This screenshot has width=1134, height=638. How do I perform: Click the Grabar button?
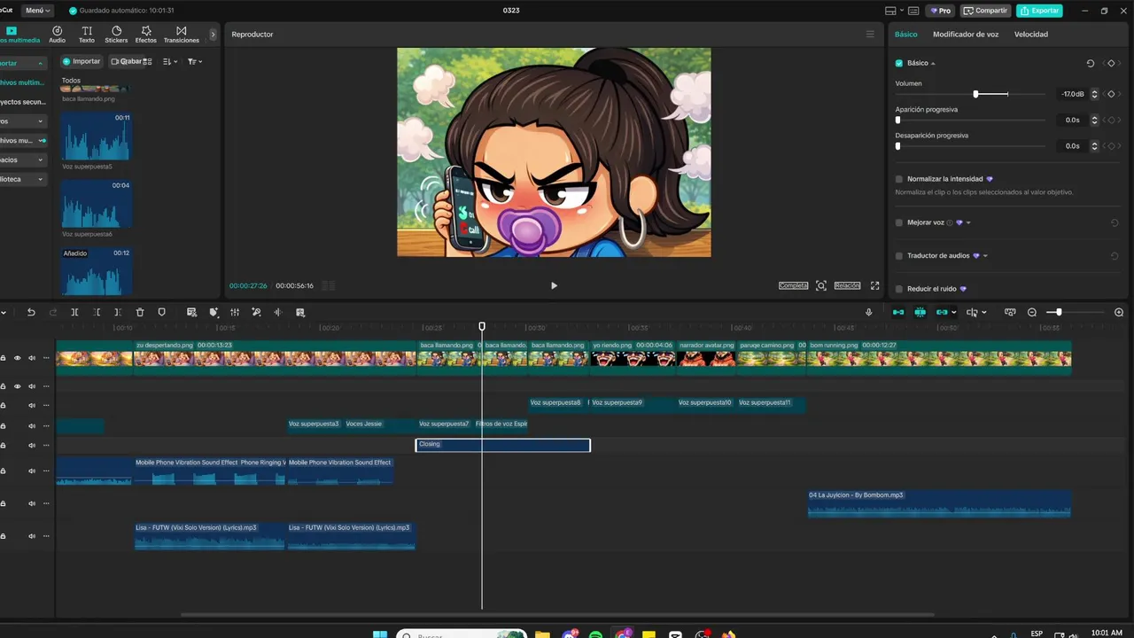pyautogui.click(x=126, y=61)
